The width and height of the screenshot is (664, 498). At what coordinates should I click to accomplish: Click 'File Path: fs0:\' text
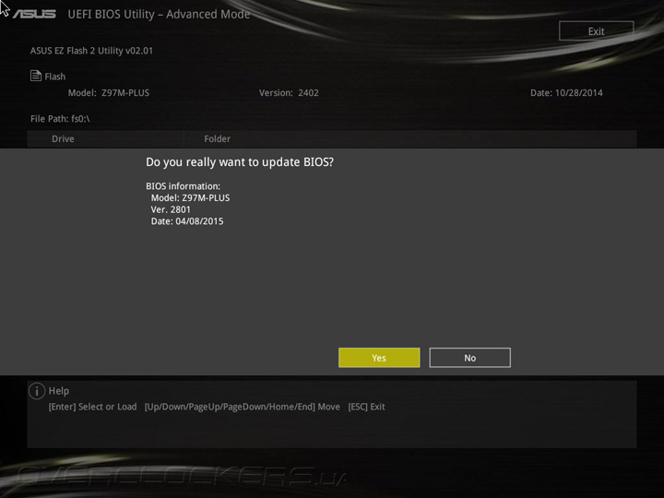(x=60, y=119)
